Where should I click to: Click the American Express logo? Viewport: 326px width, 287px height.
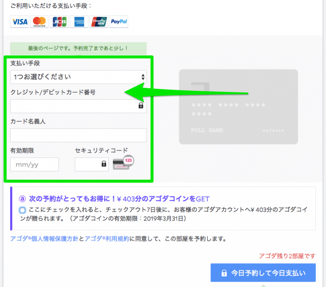79,22
